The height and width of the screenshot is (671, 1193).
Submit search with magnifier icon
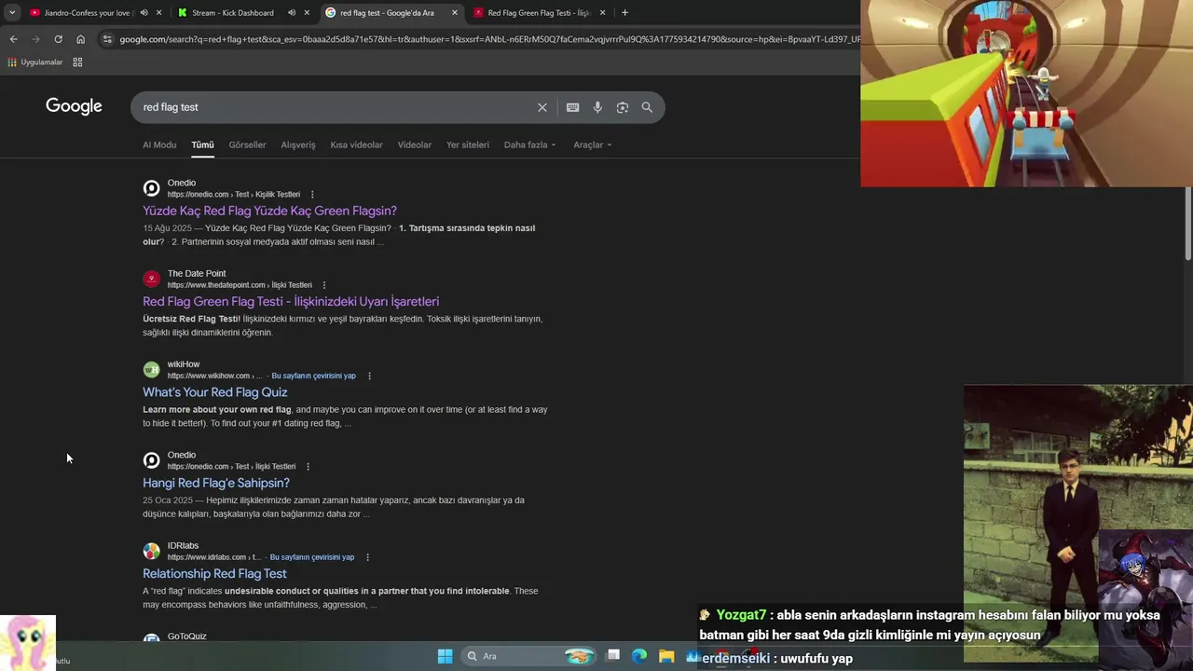(647, 107)
